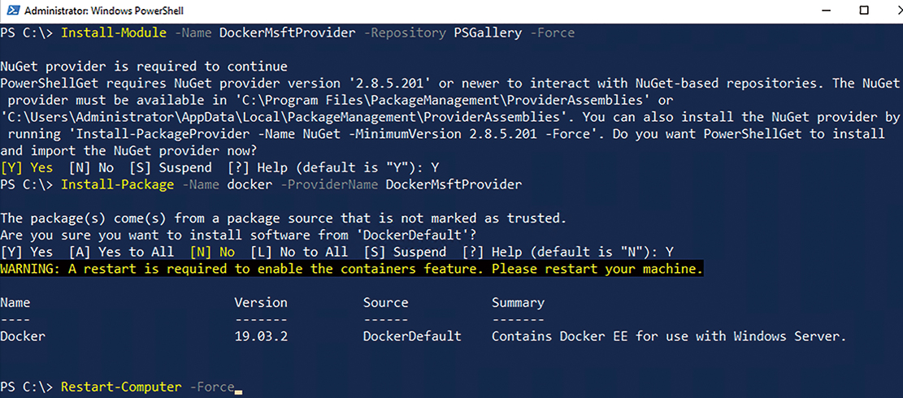The height and width of the screenshot is (398, 903).
Task: Click the '[L] No to All' option text
Action: pos(299,252)
